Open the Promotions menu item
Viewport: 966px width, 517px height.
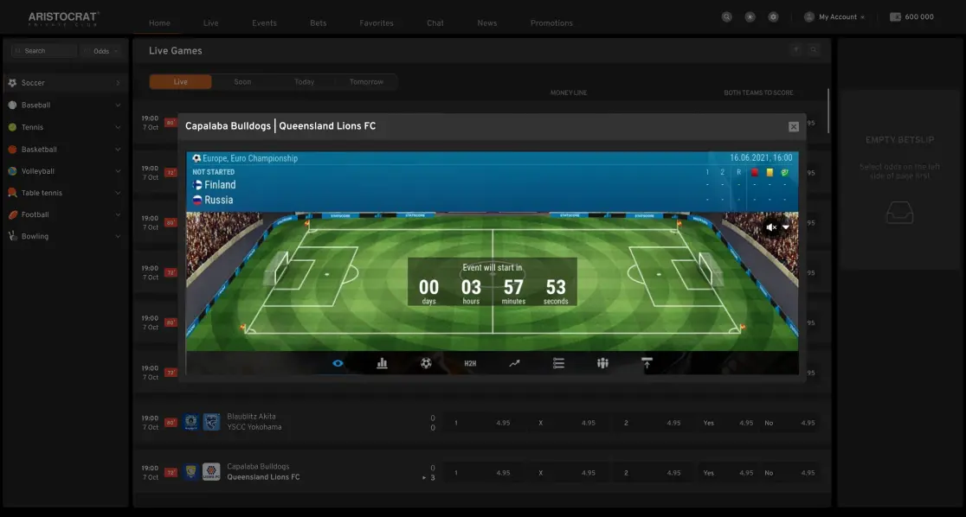click(x=551, y=22)
